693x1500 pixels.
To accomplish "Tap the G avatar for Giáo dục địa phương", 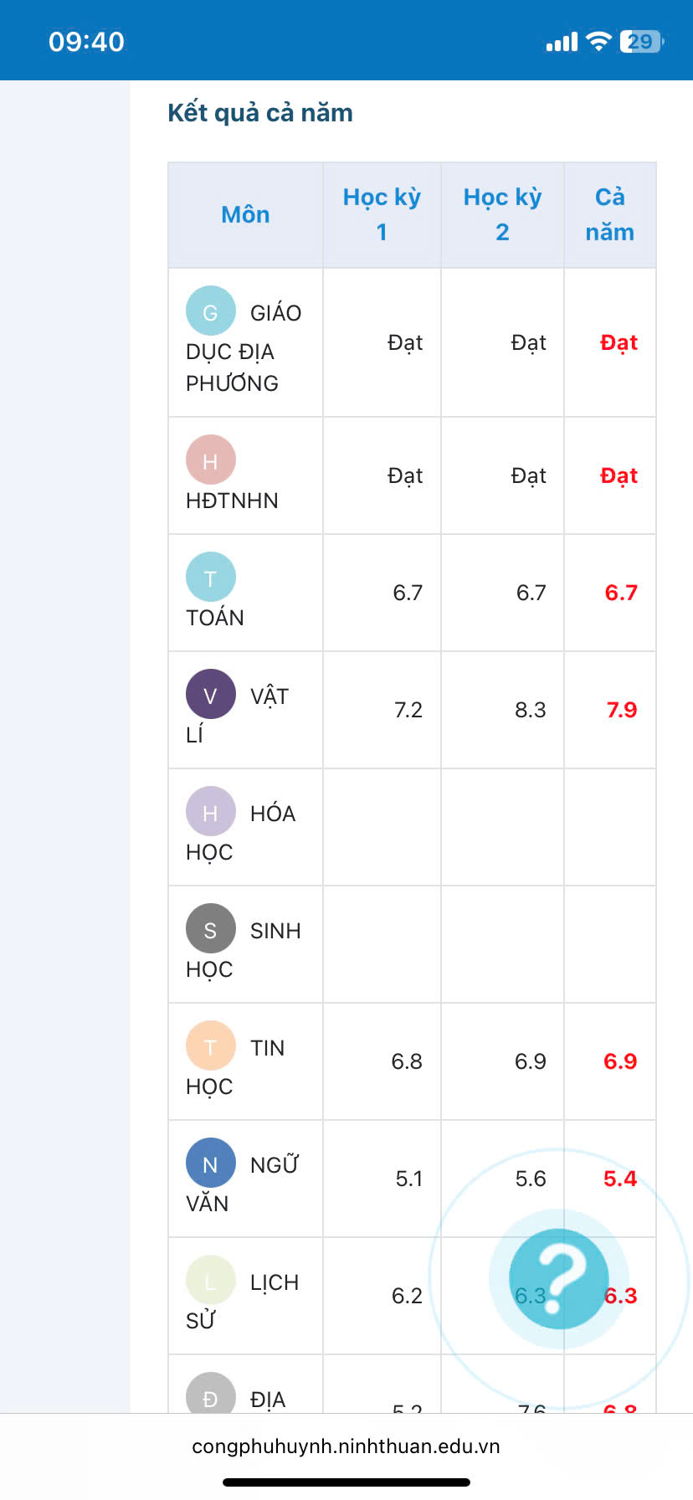I will 211,311.
